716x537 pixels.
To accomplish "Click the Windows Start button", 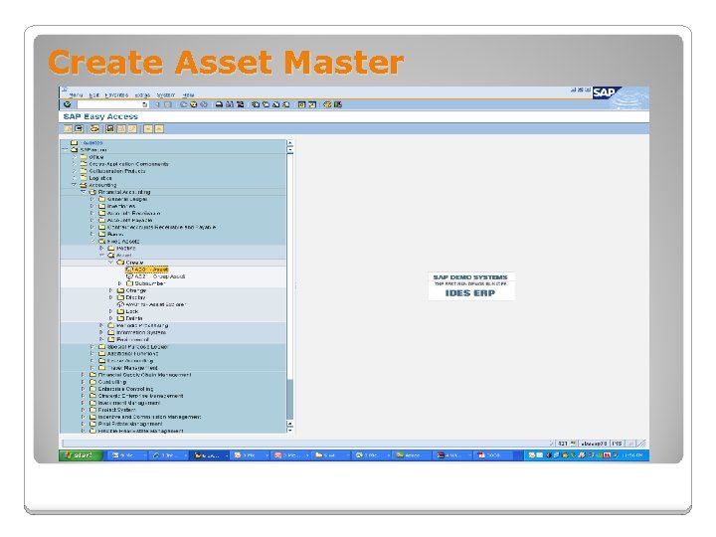I will [79, 455].
